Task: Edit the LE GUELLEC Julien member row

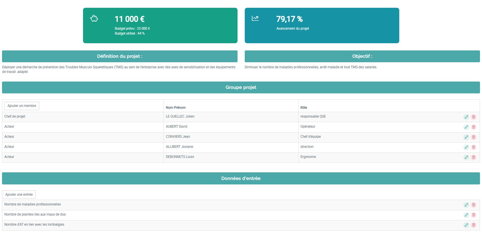Action: 466,117
